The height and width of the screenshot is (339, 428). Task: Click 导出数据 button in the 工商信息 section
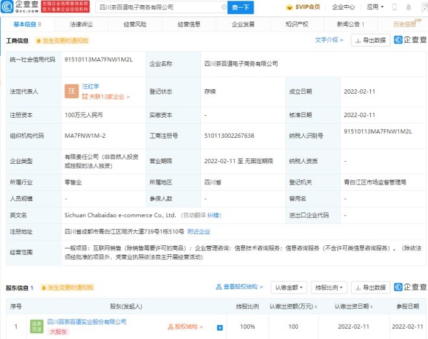[x=370, y=40]
